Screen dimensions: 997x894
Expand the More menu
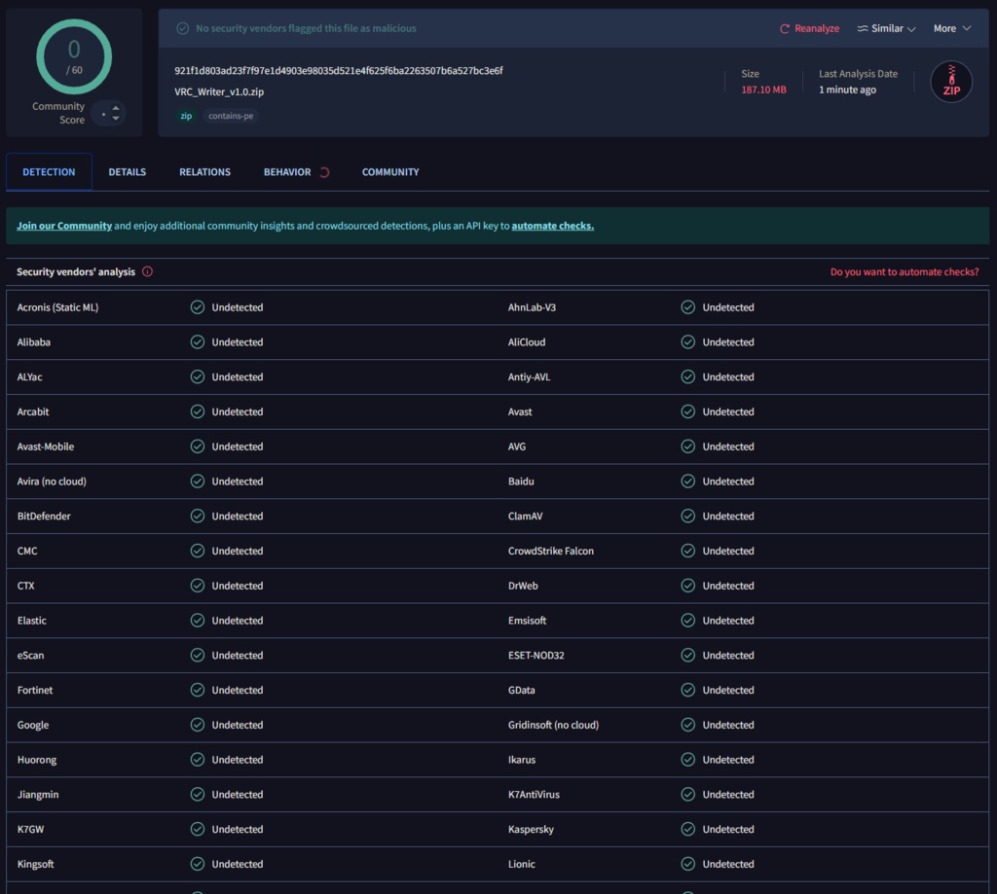coord(952,28)
